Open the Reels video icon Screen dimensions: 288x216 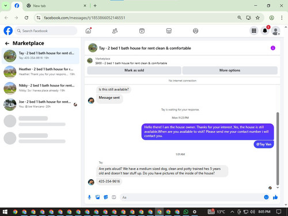click(x=142, y=31)
